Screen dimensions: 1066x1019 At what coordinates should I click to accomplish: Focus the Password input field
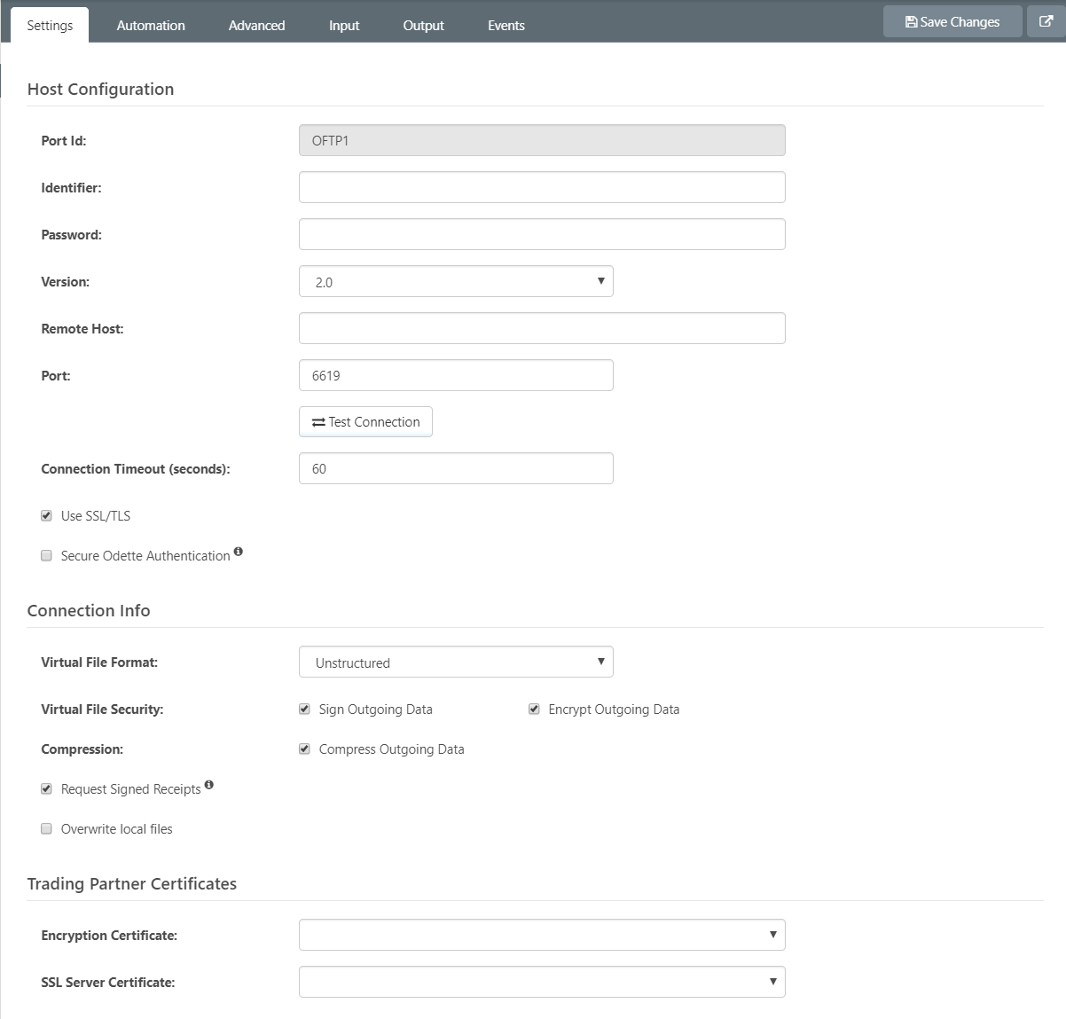coord(542,234)
